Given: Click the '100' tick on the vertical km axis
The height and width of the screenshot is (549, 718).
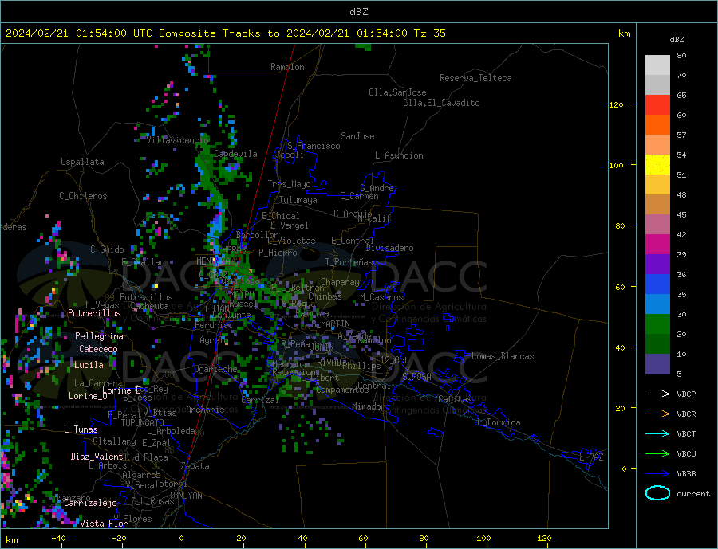Looking at the screenshot, I should click(x=616, y=165).
